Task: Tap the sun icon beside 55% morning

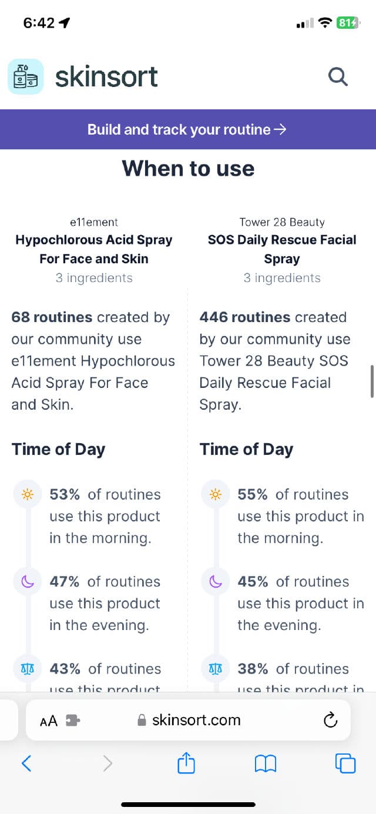Action: (216, 495)
